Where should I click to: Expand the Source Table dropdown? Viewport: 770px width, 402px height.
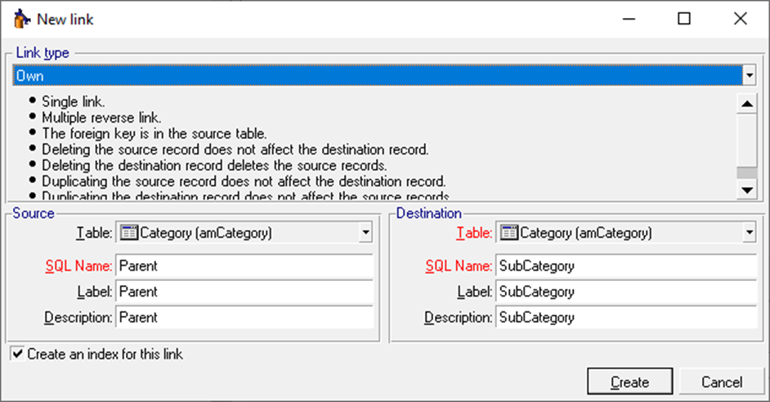coord(365,233)
